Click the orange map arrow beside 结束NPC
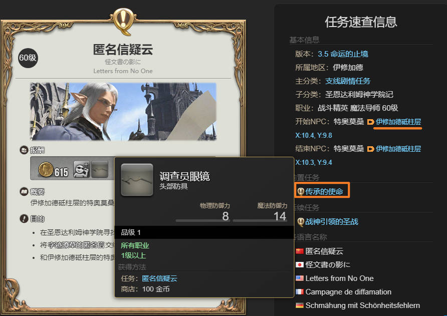 click(x=370, y=149)
